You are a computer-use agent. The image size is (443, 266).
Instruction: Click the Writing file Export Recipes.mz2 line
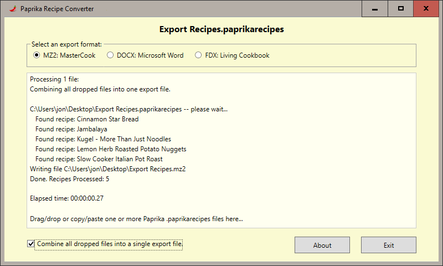coord(107,169)
